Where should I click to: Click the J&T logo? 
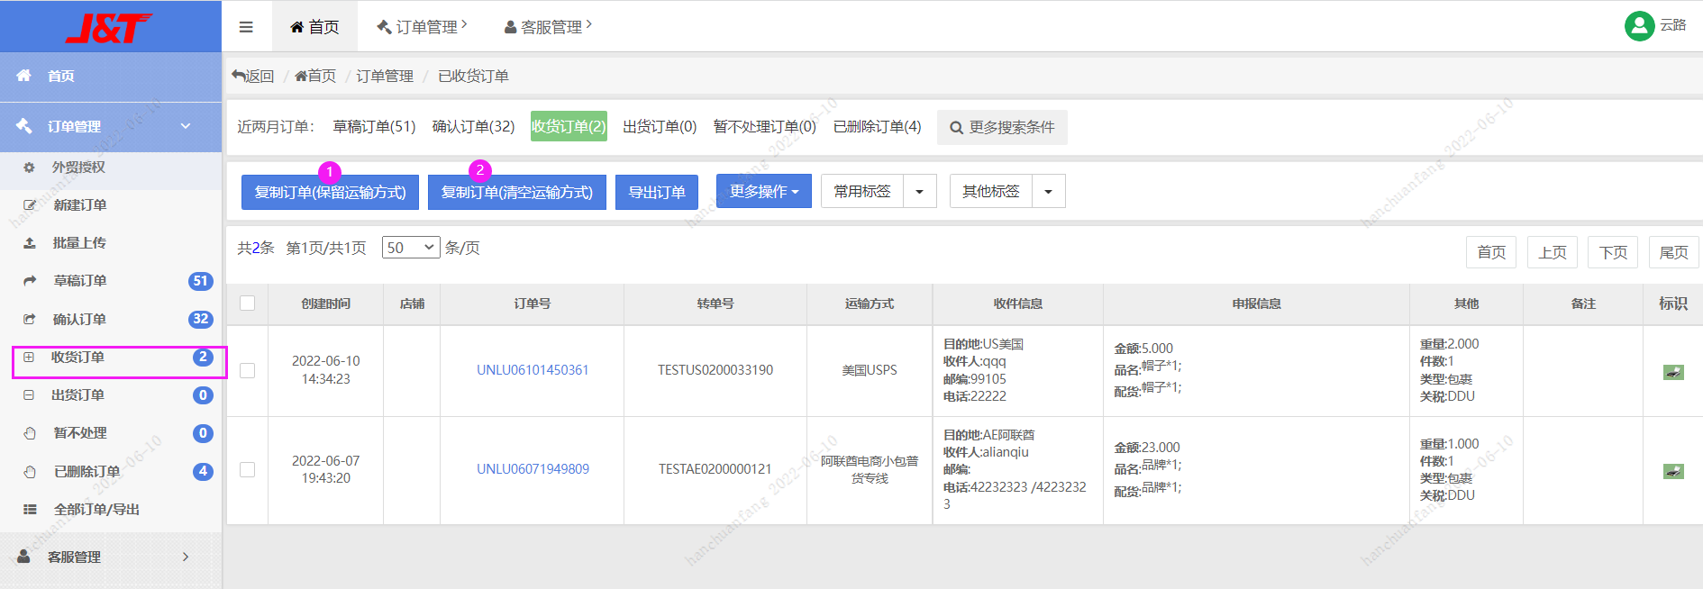(x=108, y=28)
